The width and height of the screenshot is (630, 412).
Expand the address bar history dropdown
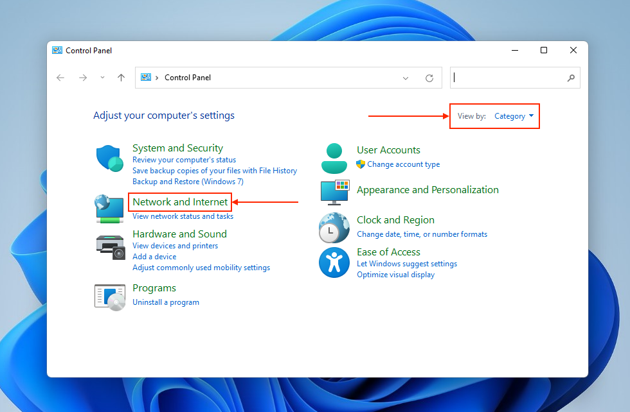pos(405,77)
